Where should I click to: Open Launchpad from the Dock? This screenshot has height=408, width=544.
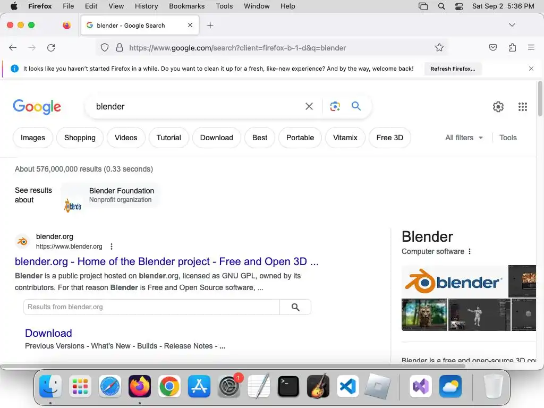tap(80, 386)
